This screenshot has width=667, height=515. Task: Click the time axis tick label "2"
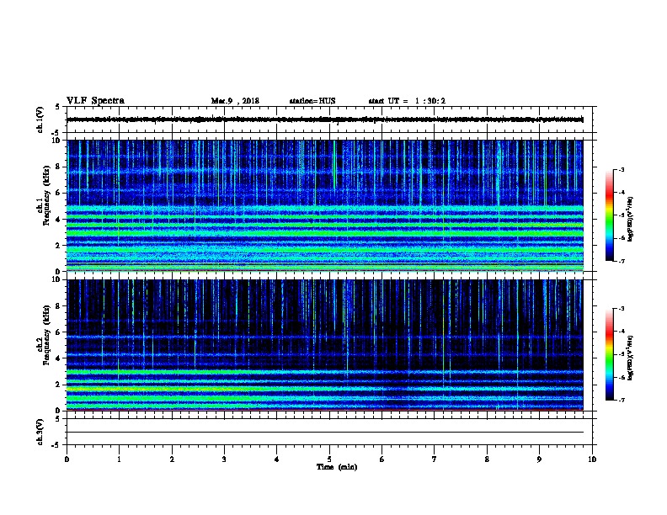[172, 459]
